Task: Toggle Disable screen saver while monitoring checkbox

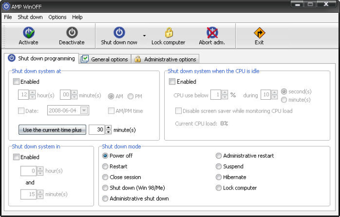Action: point(178,111)
